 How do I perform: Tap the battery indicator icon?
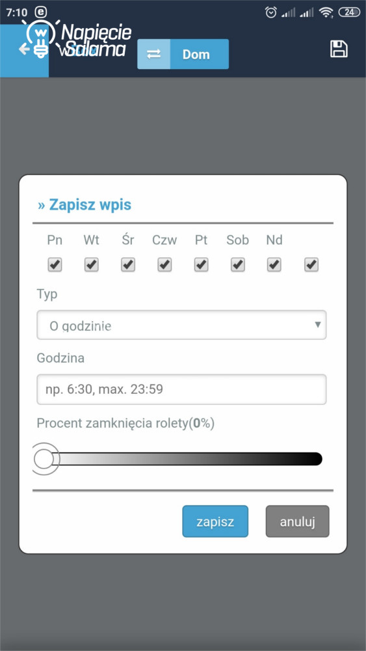click(349, 12)
